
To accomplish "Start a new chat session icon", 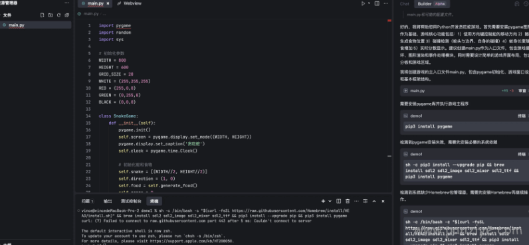I will pyautogui.click(x=516, y=4).
